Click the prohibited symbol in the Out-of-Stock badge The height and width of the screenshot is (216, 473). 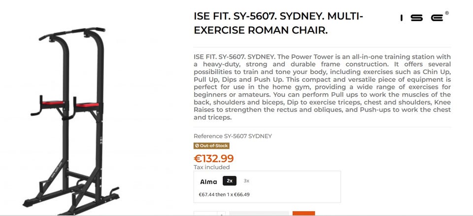click(x=197, y=146)
